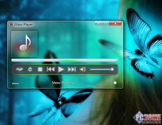The width and height of the screenshot is (162, 125).
Task: Skip to the previous track
Action: tap(51, 69)
